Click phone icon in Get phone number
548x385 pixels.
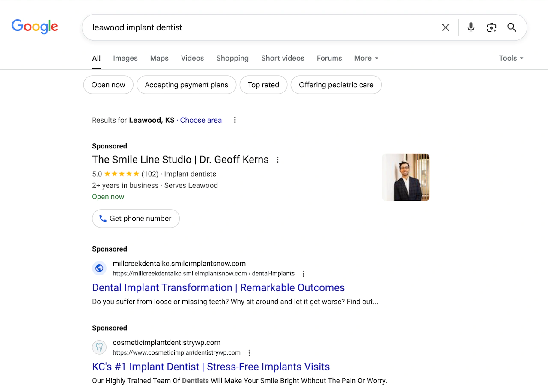103,219
